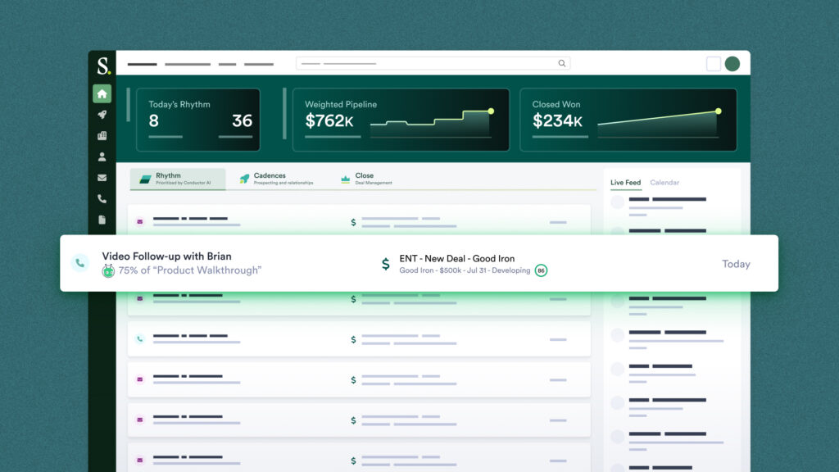Switch to the Cadences tab
The image size is (839, 472).
click(x=276, y=179)
